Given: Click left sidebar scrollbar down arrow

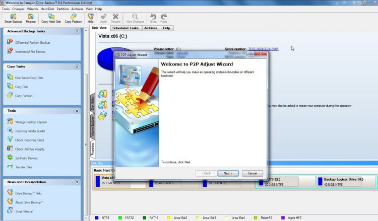Looking at the screenshot, I should tap(86, 218).
